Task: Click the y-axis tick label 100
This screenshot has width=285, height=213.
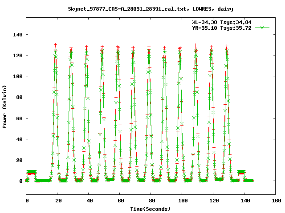Action: pos(18,76)
